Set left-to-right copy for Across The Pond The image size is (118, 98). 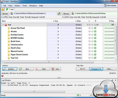pyautogui.click(x=95, y=28)
